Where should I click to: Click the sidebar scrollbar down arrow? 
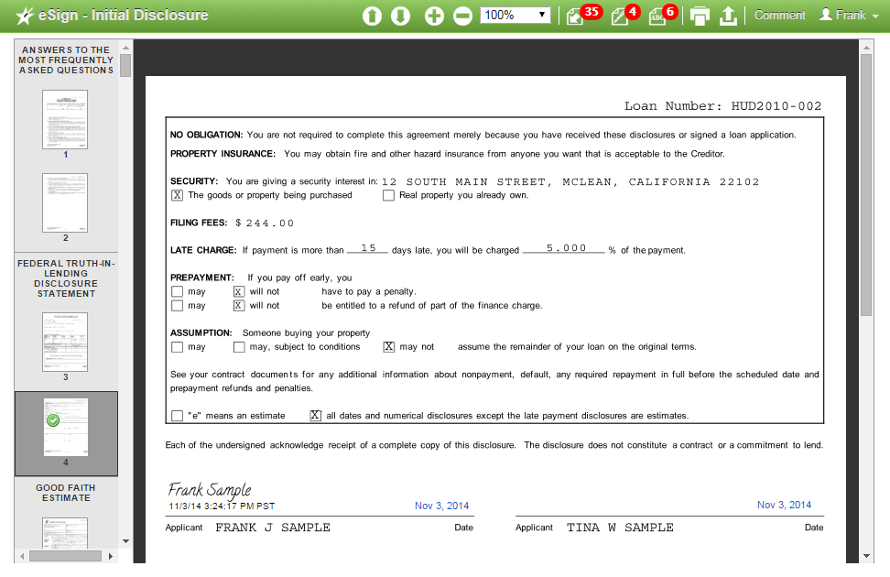(x=126, y=541)
